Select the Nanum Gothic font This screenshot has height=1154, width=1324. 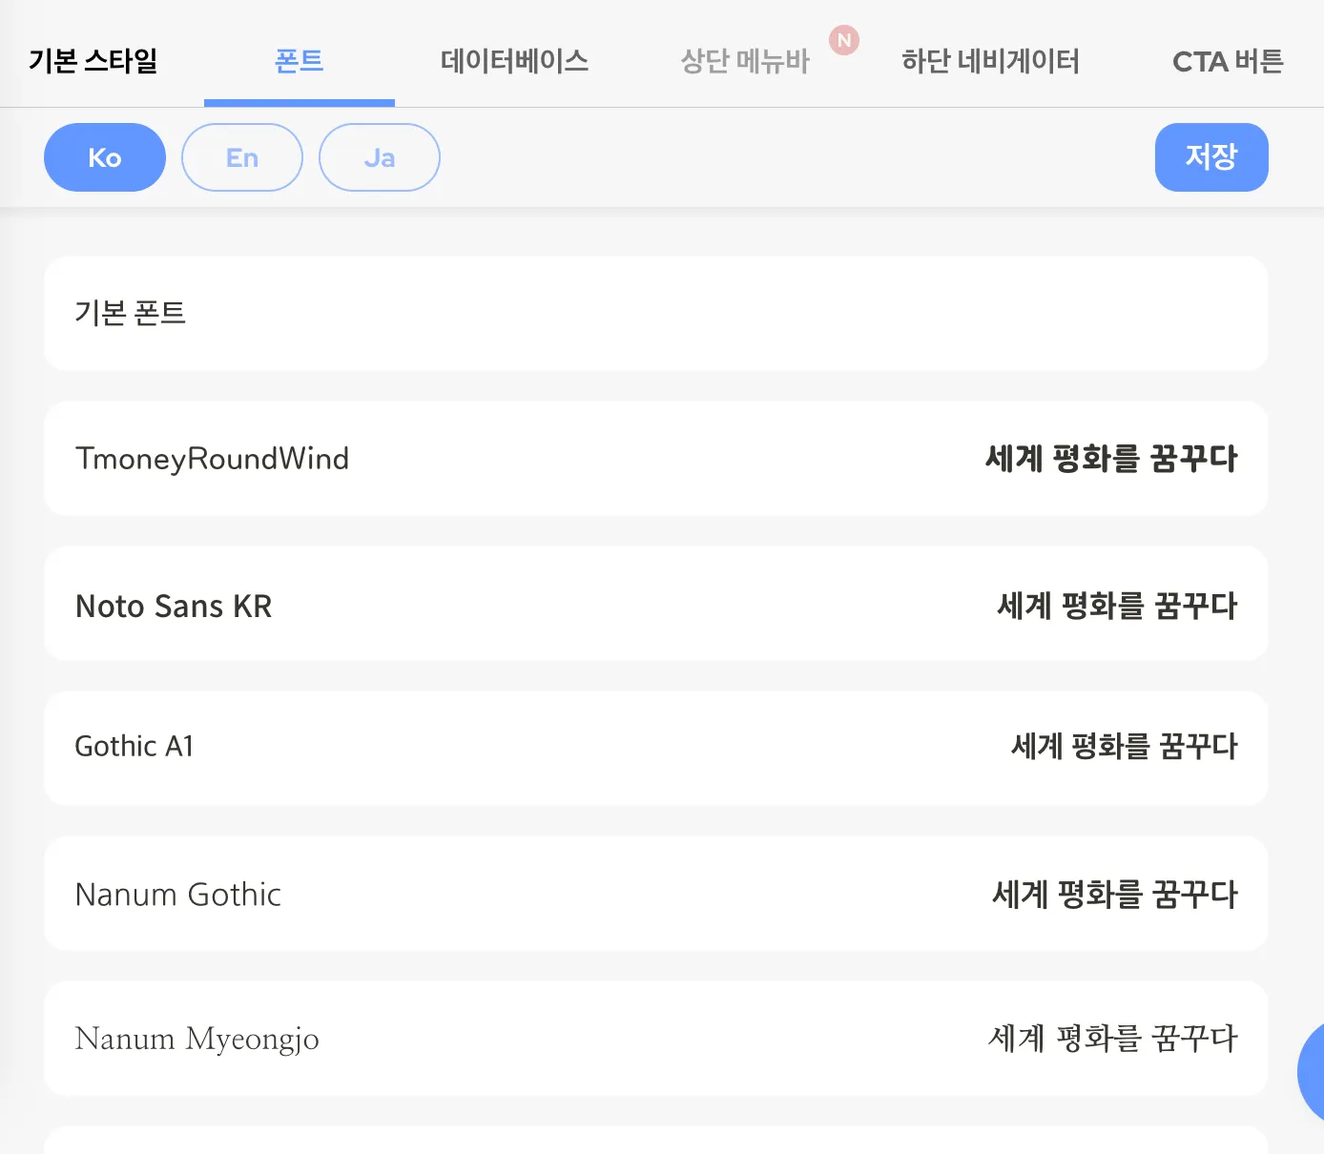[178, 895]
